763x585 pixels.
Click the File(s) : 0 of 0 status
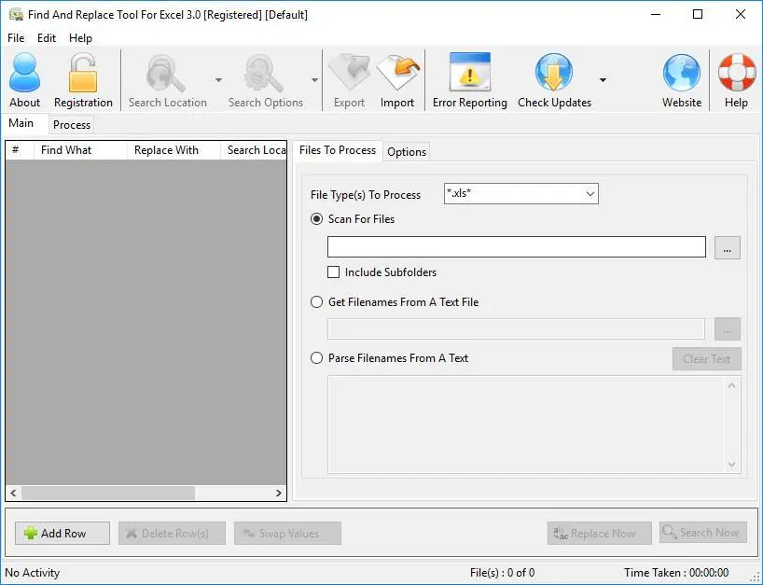click(502, 573)
